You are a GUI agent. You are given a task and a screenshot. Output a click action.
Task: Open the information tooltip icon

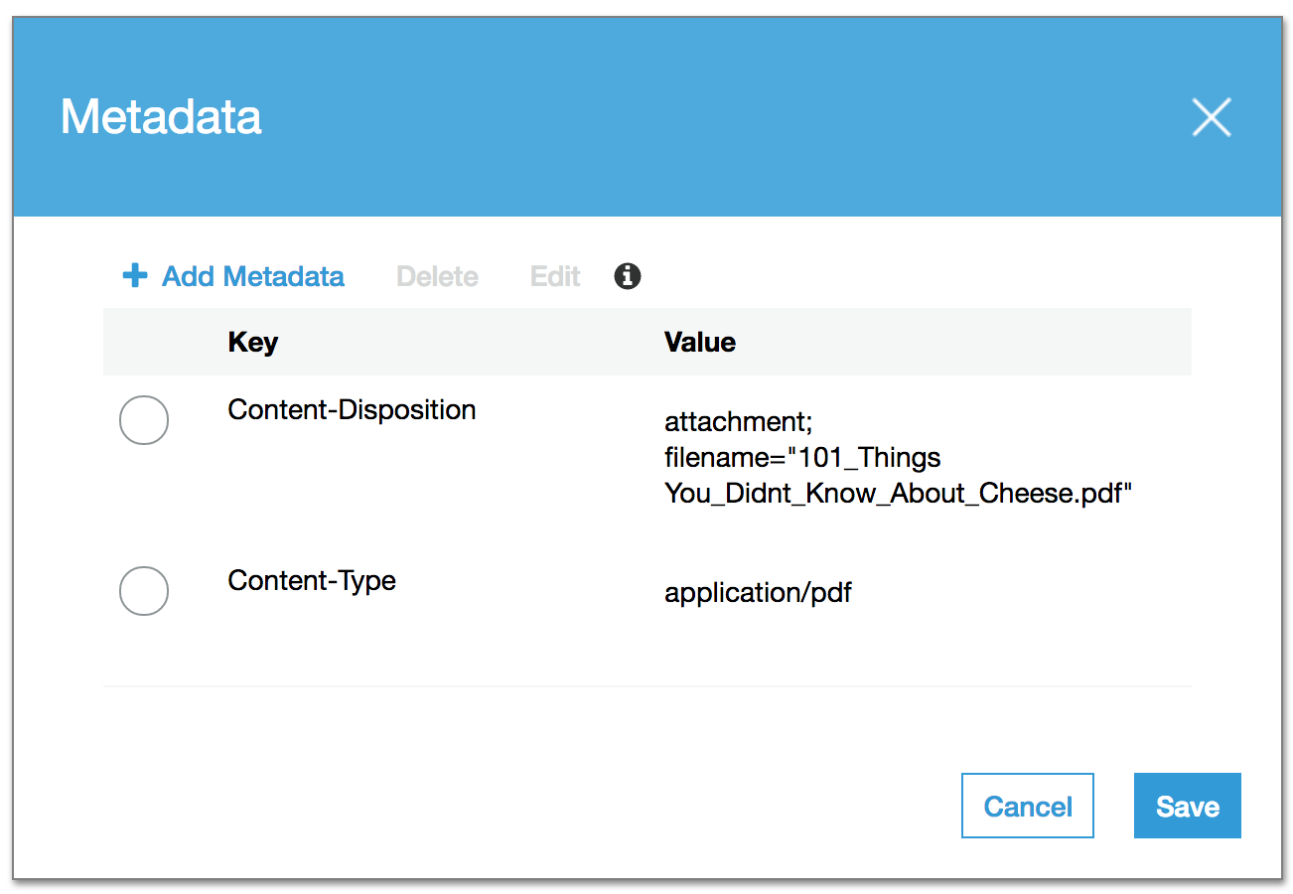[627, 276]
